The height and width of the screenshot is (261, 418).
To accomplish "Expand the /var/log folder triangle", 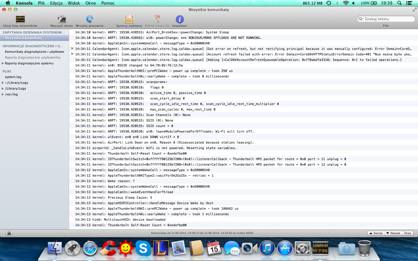I will point(3,94).
